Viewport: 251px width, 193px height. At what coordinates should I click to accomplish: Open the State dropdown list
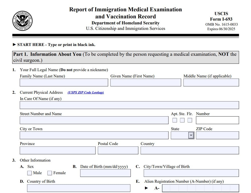point(191,135)
